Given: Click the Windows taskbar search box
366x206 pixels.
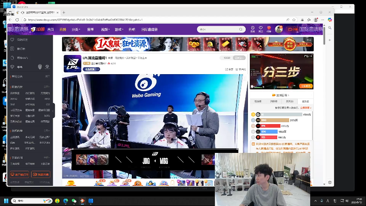Looking at the screenshot, I should tap(32, 201).
